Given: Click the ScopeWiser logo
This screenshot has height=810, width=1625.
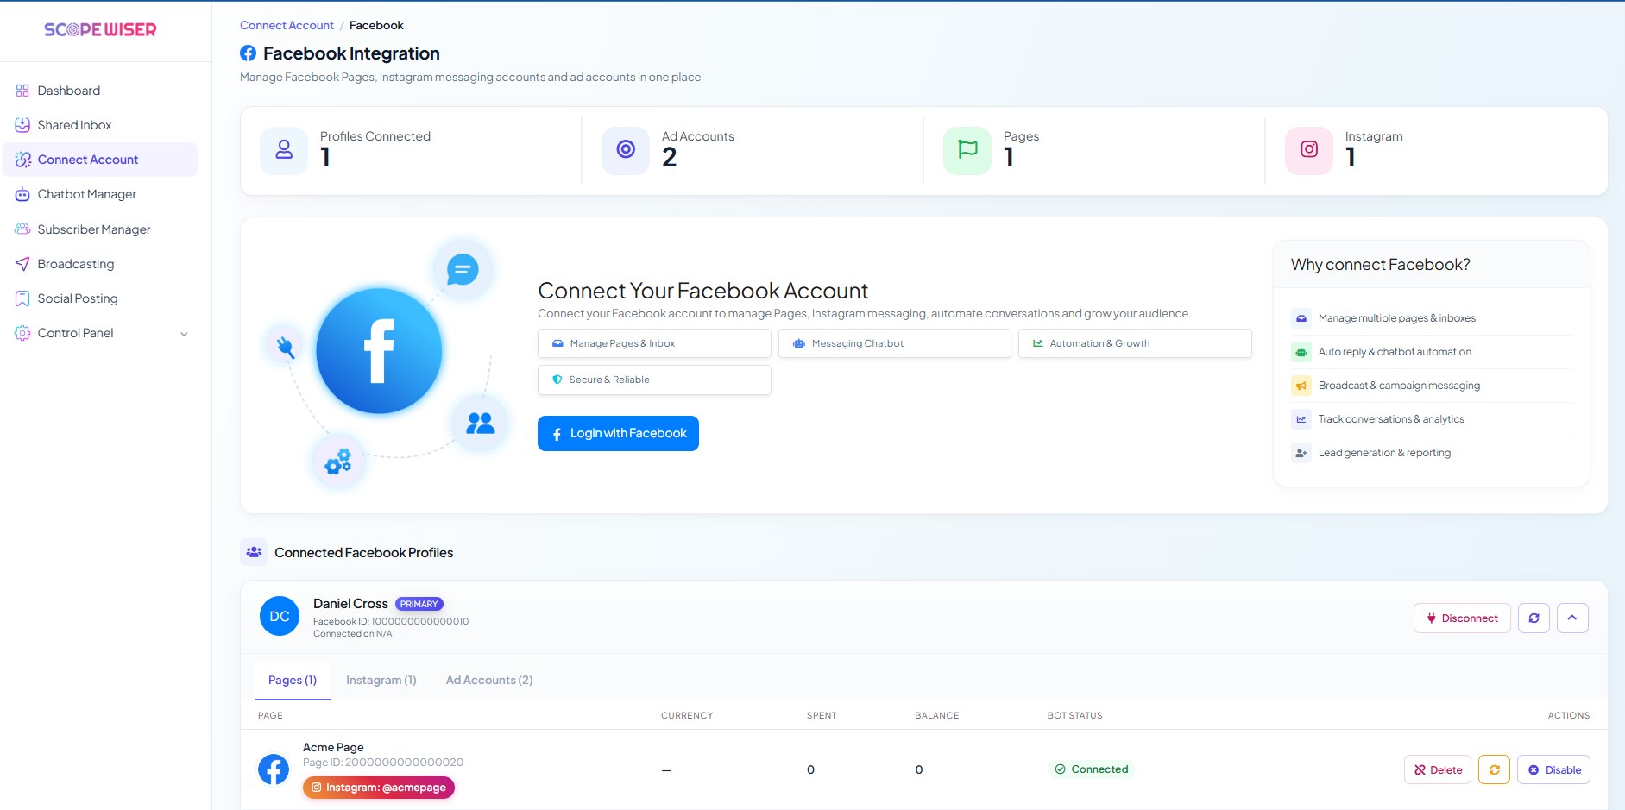Looking at the screenshot, I should coord(100,29).
